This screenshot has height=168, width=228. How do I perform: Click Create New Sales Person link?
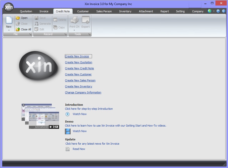(x=80, y=80)
